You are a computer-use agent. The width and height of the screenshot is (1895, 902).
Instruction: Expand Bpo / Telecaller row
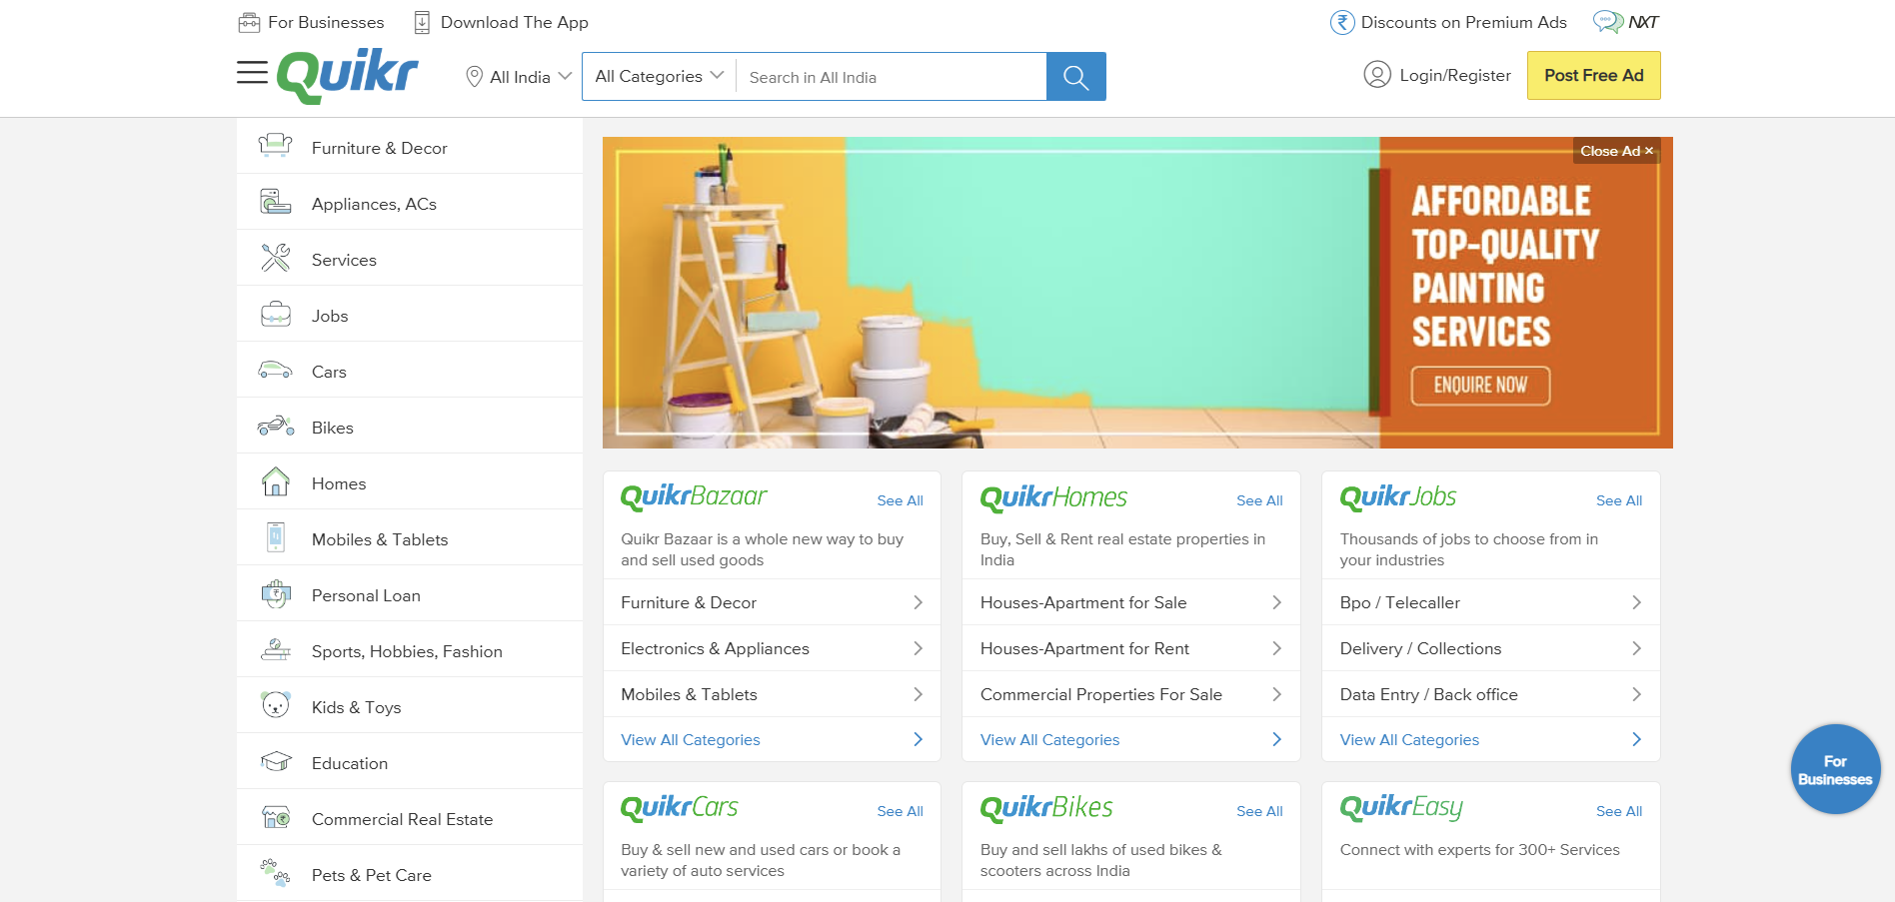point(1491,602)
